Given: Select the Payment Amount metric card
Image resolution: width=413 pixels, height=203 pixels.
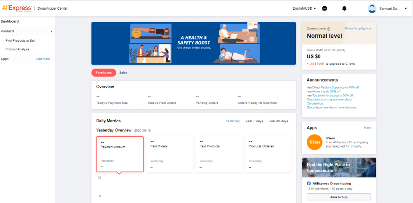Looking at the screenshot, I should pyautogui.click(x=120, y=154).
